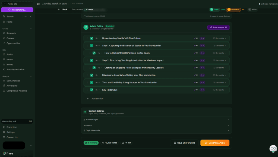Open Audits via its sidebar icon
Image resolution: width=278 pixels, height=157 pixels.
(x=4, y=54)
